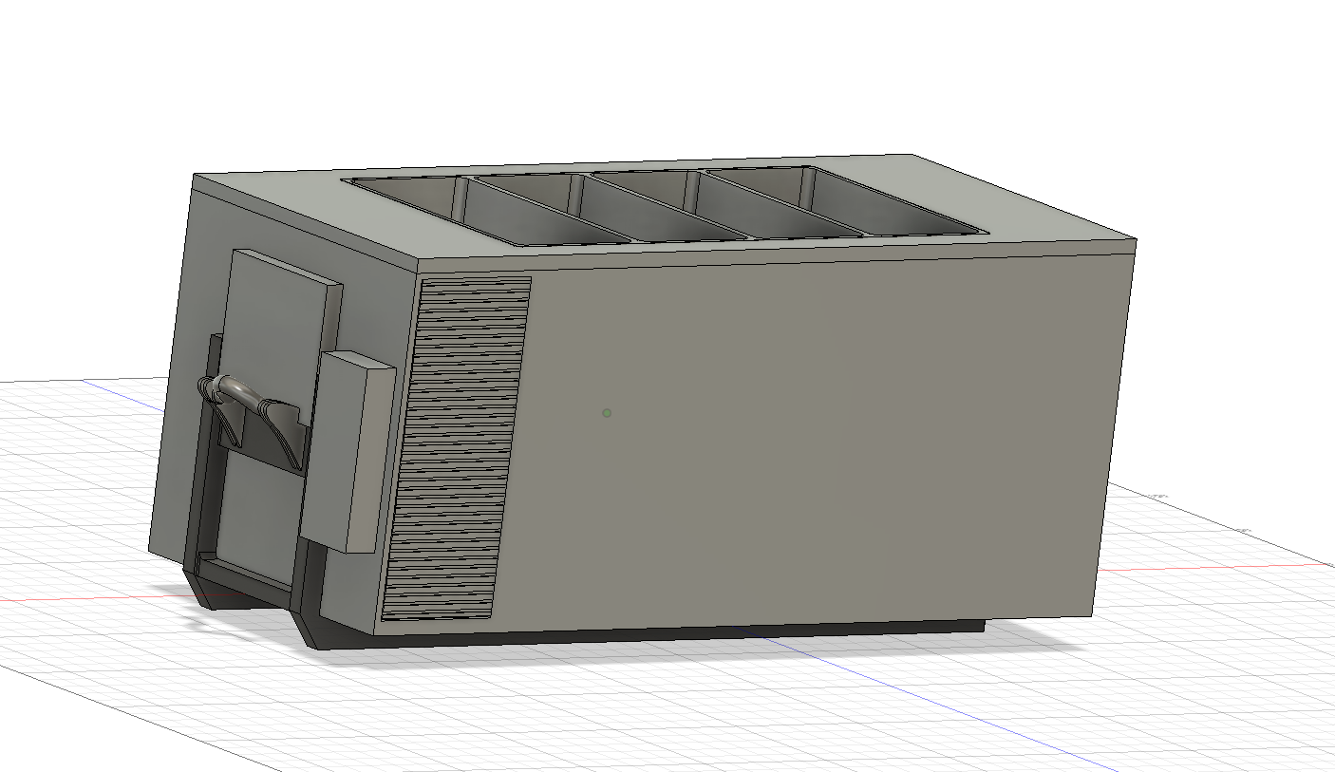Click the red axis line on right grid
The height and width of the screenshot is (772, 1335).
click(x=1234, y=566)
